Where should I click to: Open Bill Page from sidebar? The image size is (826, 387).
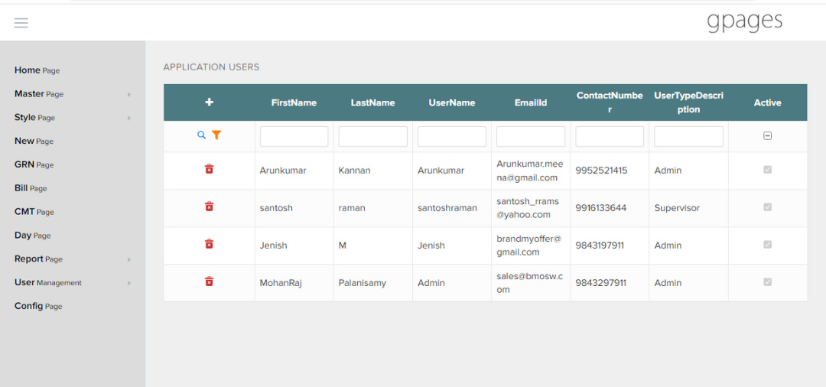click(31, 188)
